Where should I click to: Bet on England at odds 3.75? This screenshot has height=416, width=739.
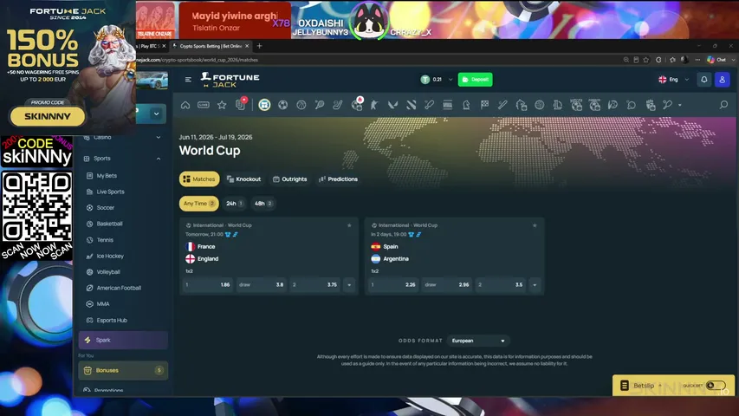point(314,285)
